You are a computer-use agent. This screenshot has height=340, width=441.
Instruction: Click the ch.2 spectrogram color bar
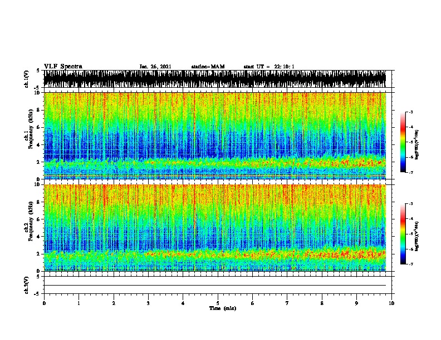(403, 234)
